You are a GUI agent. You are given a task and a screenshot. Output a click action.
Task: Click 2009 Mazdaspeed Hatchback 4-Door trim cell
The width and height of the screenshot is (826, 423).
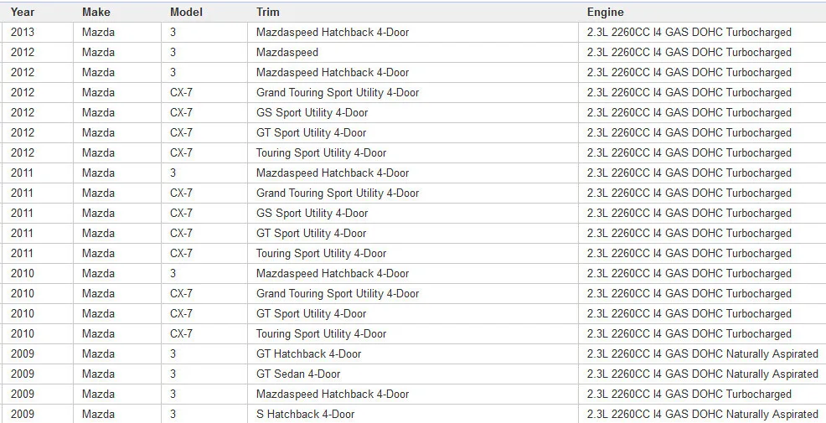[413, 394]
